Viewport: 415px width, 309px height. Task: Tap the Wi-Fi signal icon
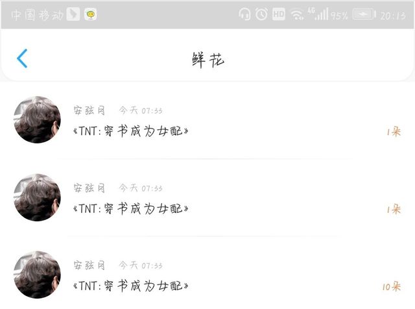tap(297, 14)
